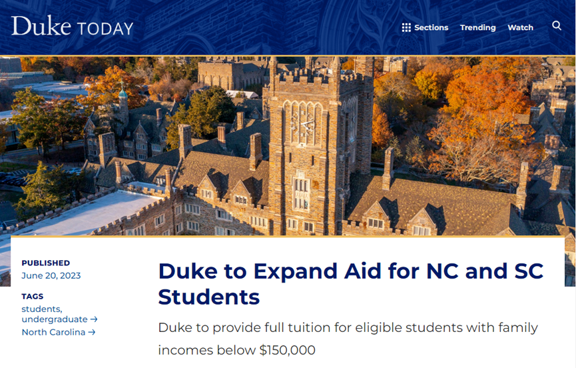
Task: Click the TAGS label
Action: coord(33,296)
